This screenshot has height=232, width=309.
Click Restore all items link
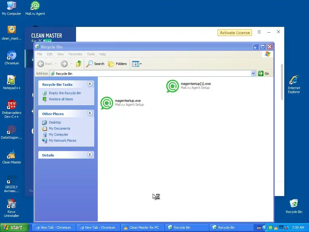tap(61, 99)
